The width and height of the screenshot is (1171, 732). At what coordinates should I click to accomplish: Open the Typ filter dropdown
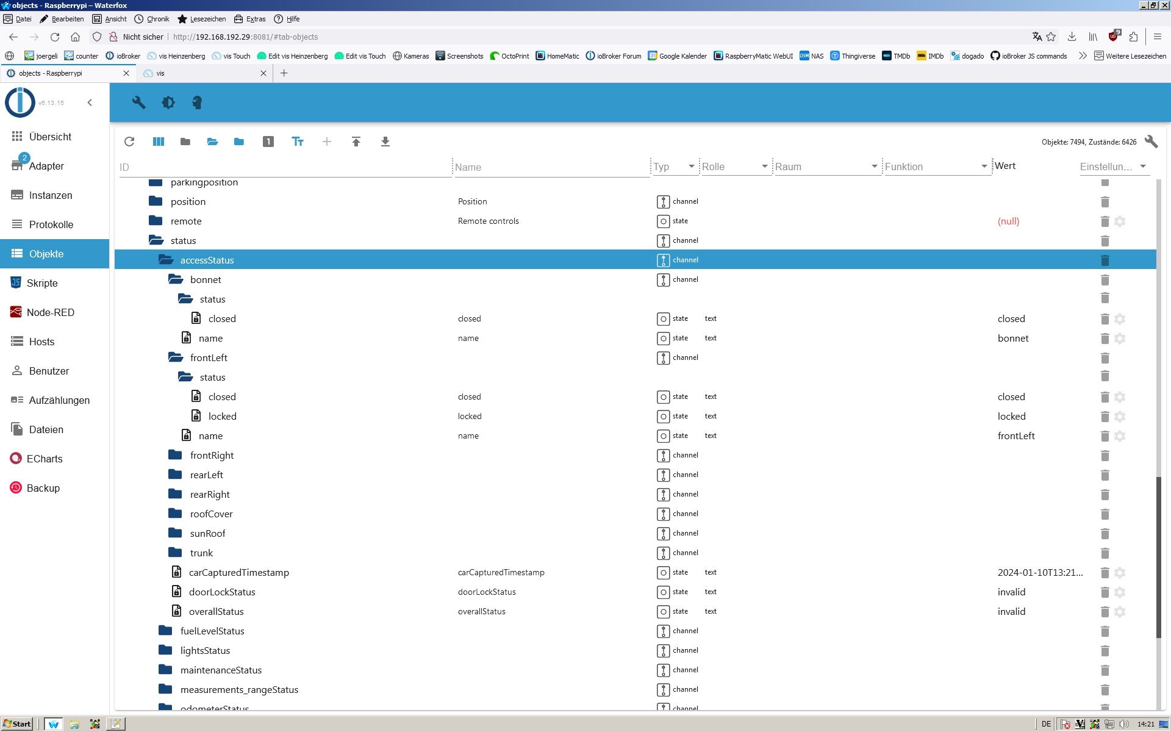pos(692,166)
